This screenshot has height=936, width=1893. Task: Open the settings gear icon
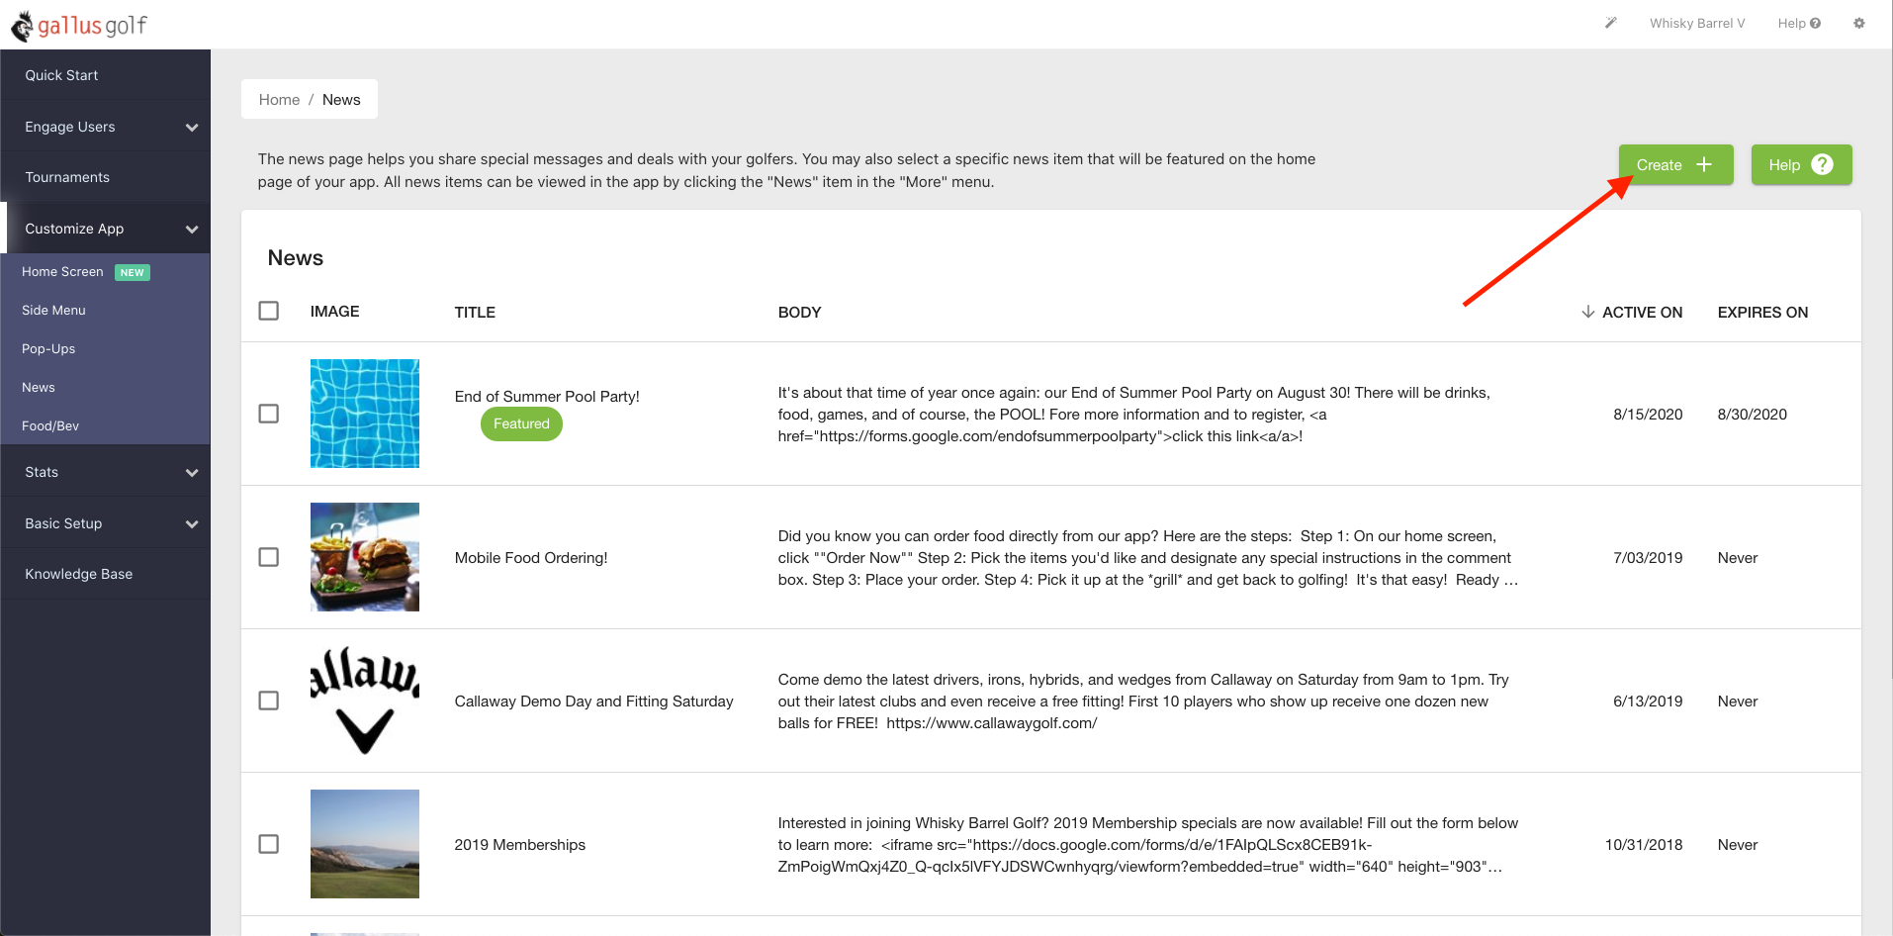click(x=1859, y=23)
